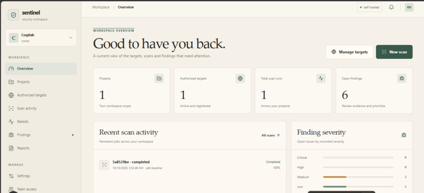The image size is (424, 193).
Task: Click the Recent scan activity heading
Action: coord(128,132)
